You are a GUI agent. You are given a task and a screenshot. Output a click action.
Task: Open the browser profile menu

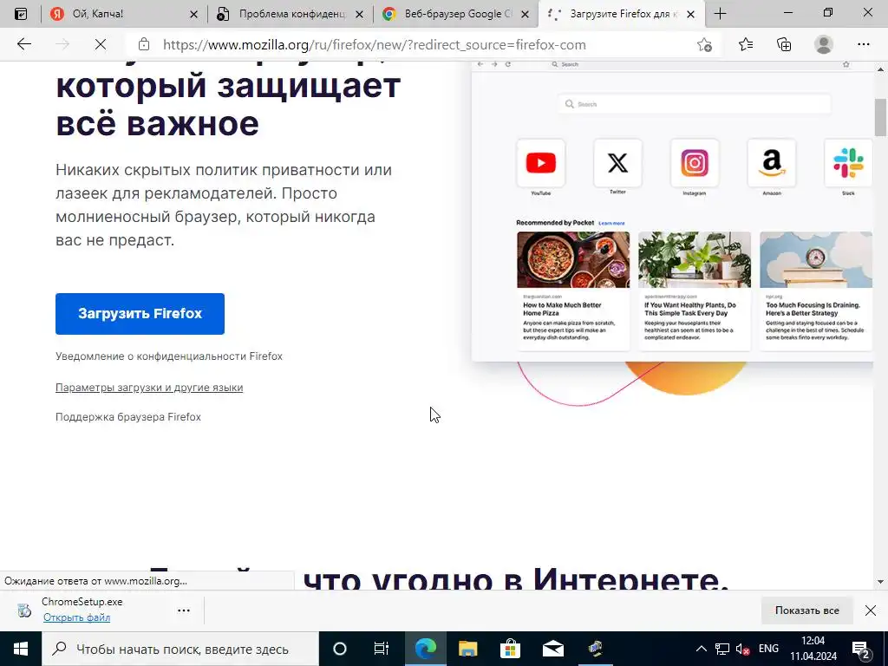(824, 44)
